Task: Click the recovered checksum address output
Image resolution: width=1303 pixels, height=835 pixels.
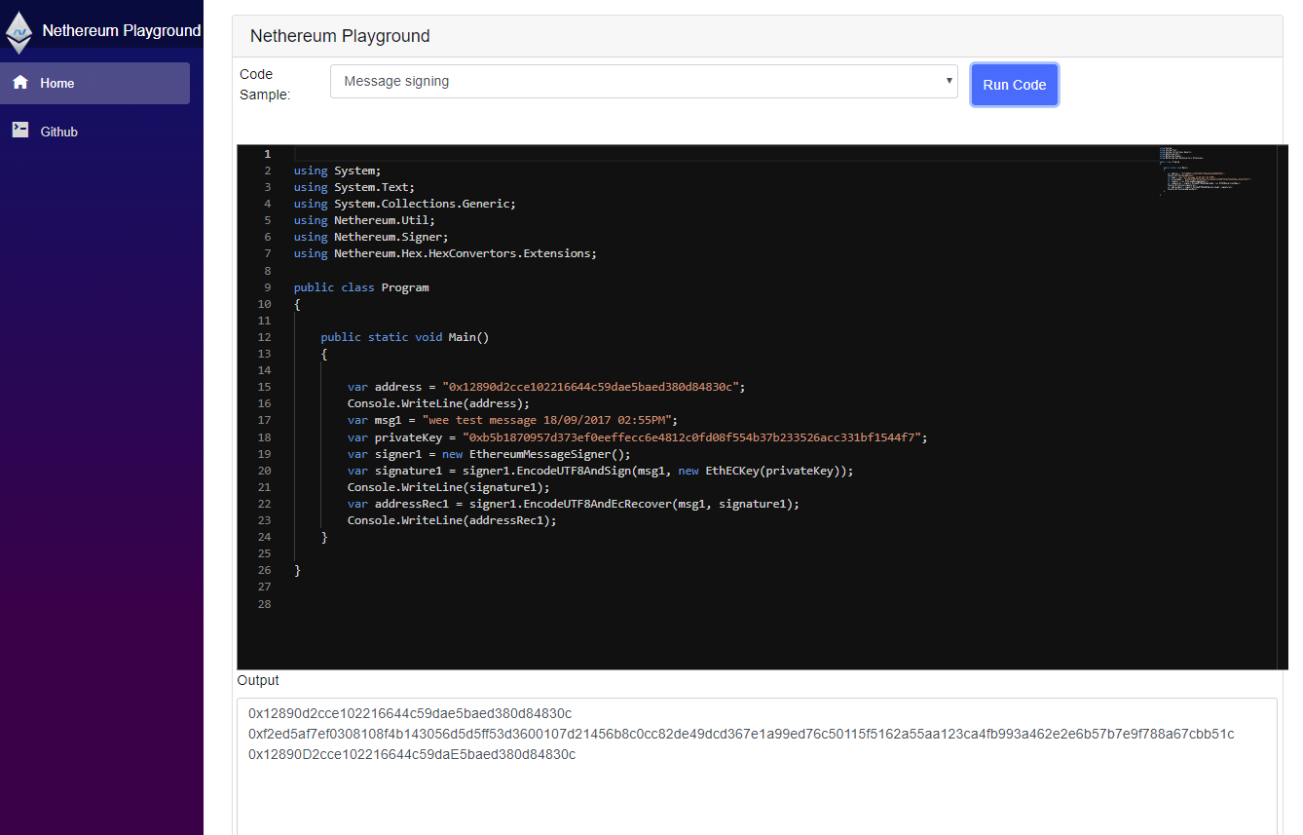Action: click(x=412, y=754)
